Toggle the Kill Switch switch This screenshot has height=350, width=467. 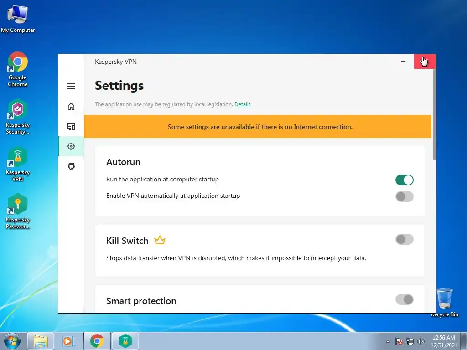click(404, 239)
